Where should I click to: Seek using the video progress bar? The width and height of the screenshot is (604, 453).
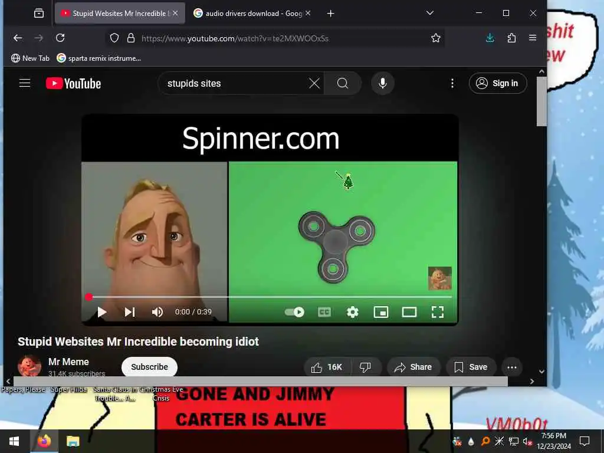[x=270, y=297]
